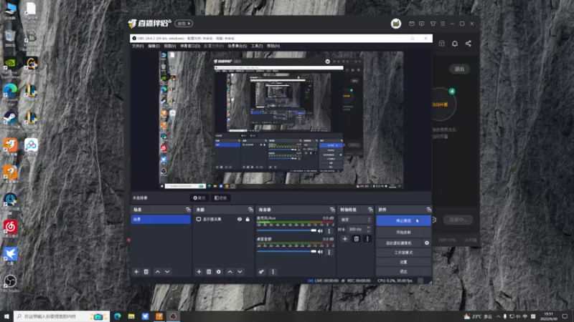Click exit pill button in companion side panel
The width and height of the screenshot is (574, 322).
(459, 69)
